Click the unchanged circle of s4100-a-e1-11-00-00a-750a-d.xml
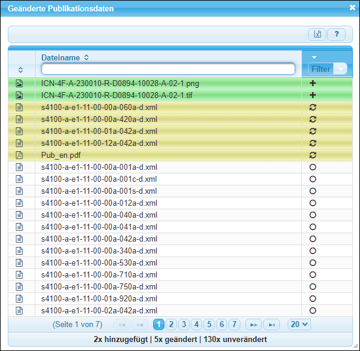The height and width of the screenshot is (351, 360). 313,287
